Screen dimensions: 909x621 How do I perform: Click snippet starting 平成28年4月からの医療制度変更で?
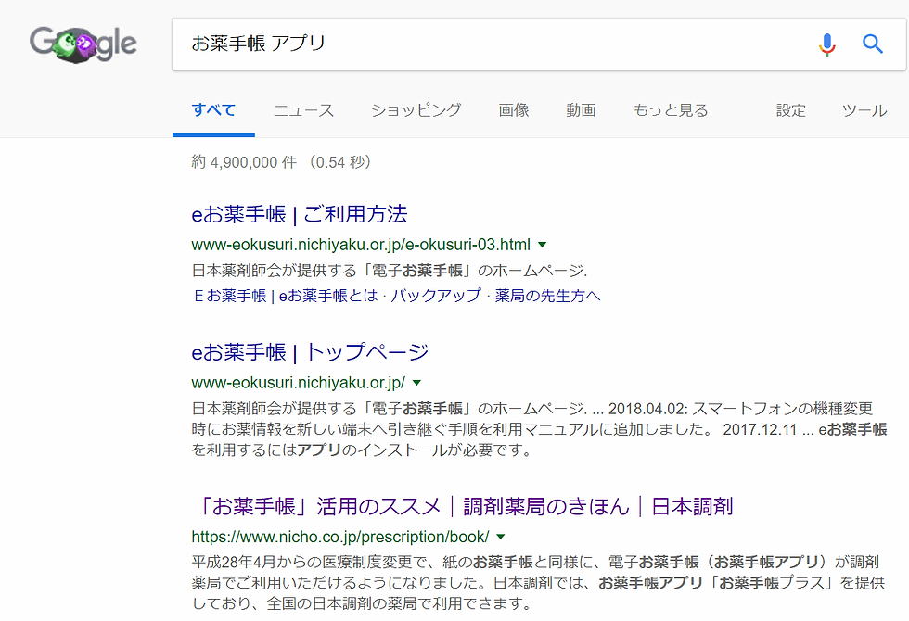pos(538,583)
